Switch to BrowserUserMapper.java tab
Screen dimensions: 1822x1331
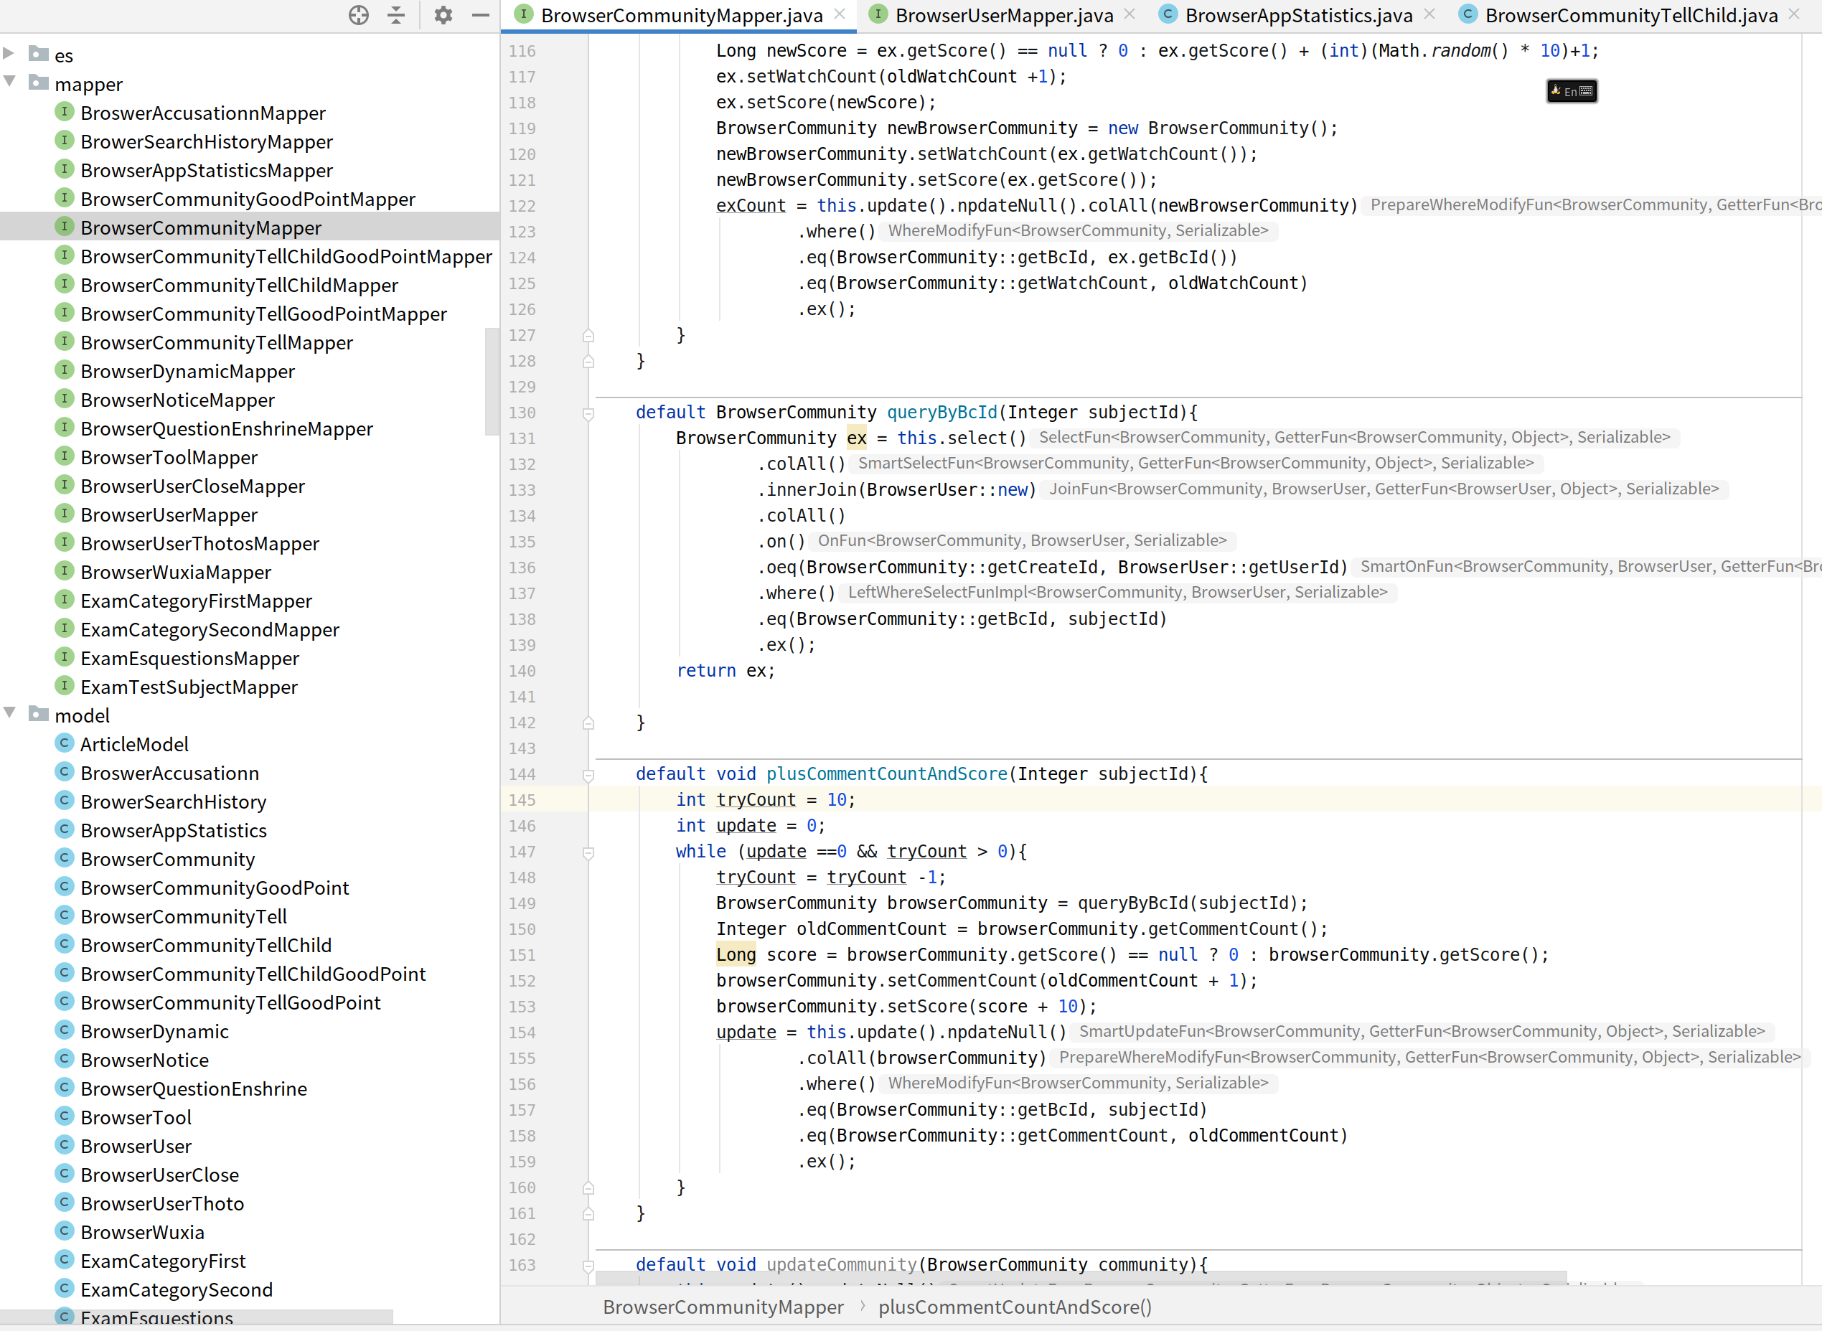pos(1003,15)
